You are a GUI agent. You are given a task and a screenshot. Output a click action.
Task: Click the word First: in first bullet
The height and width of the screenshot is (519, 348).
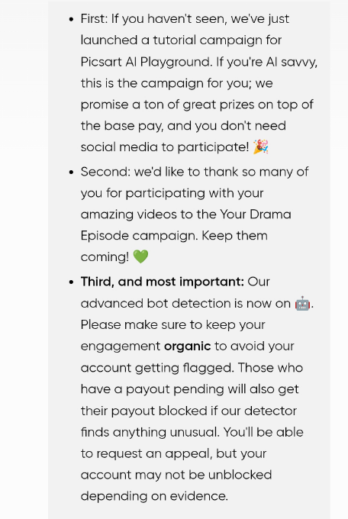pyautogui.click(x=95, y=19)
